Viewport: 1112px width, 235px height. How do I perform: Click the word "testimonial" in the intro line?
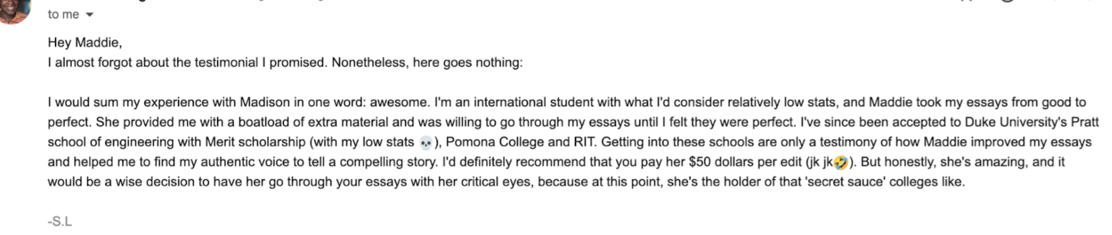(x=226, y=62)
